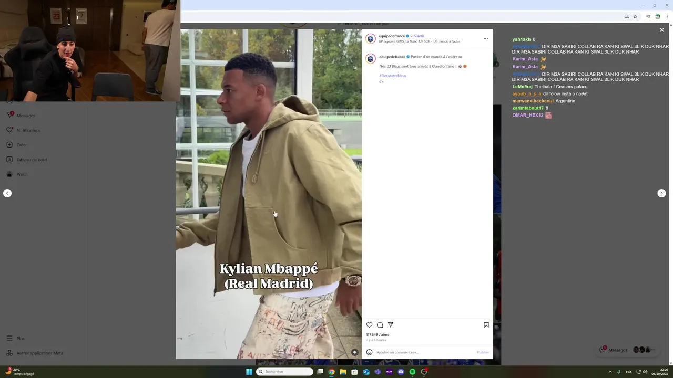The height and width of the screenshot is (378, 673).
Task: Click chat username karimtabout17
Action: (528, 108)
